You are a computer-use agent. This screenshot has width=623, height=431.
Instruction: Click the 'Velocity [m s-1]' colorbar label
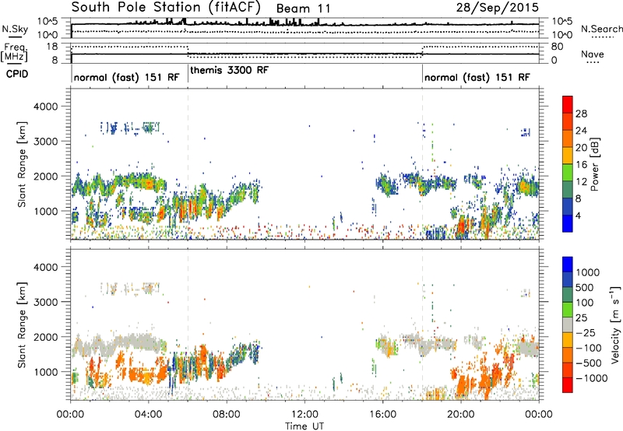point(615,324)
